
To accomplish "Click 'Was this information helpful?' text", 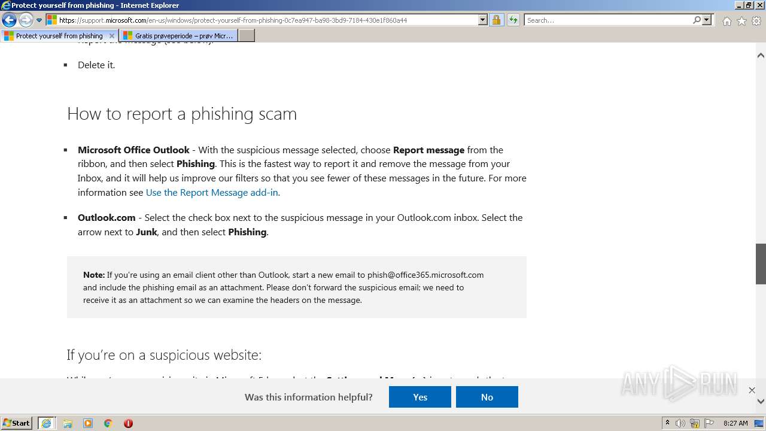I will click(x=309, y=397).
